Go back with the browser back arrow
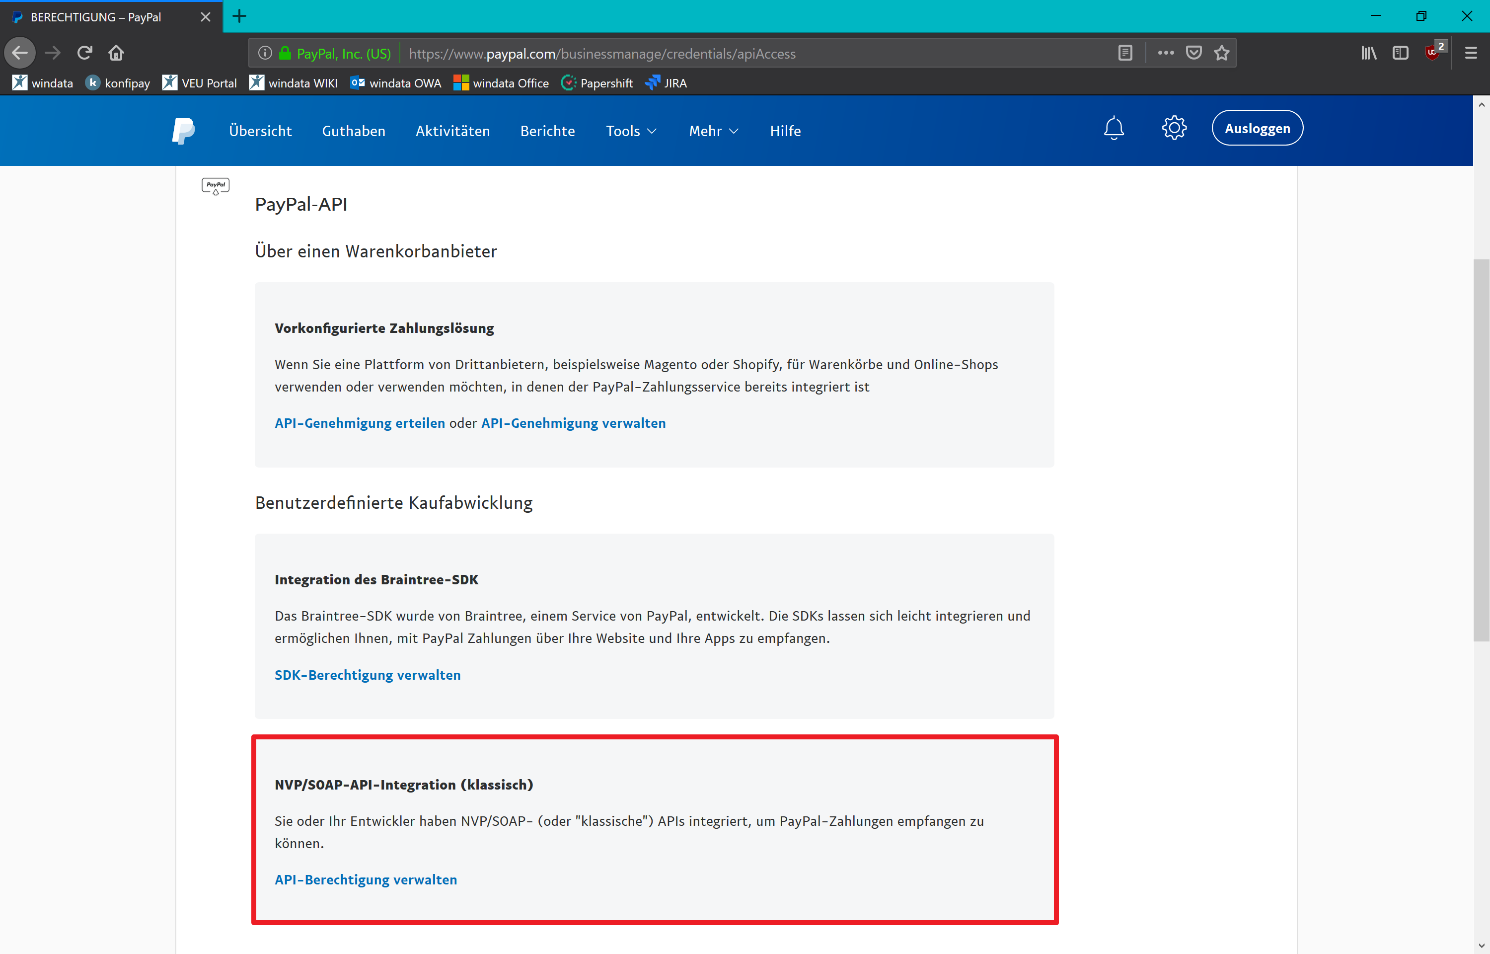Screen dimensions: 1490x954 tap(20, 53)
